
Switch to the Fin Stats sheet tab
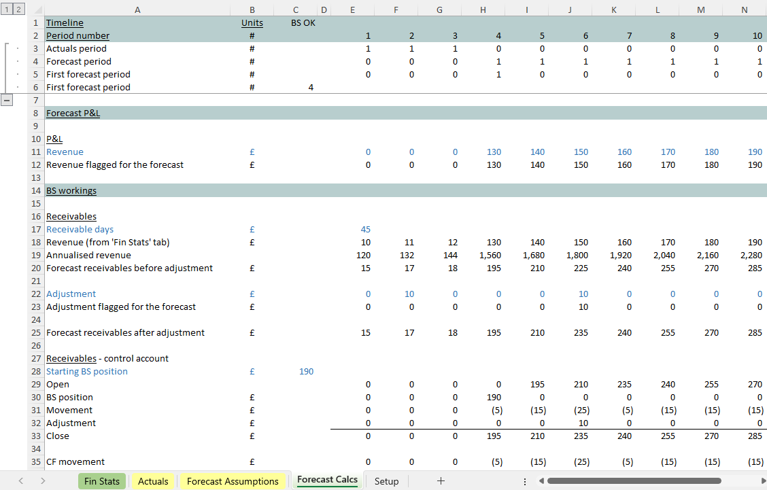[x=101, y=481]
